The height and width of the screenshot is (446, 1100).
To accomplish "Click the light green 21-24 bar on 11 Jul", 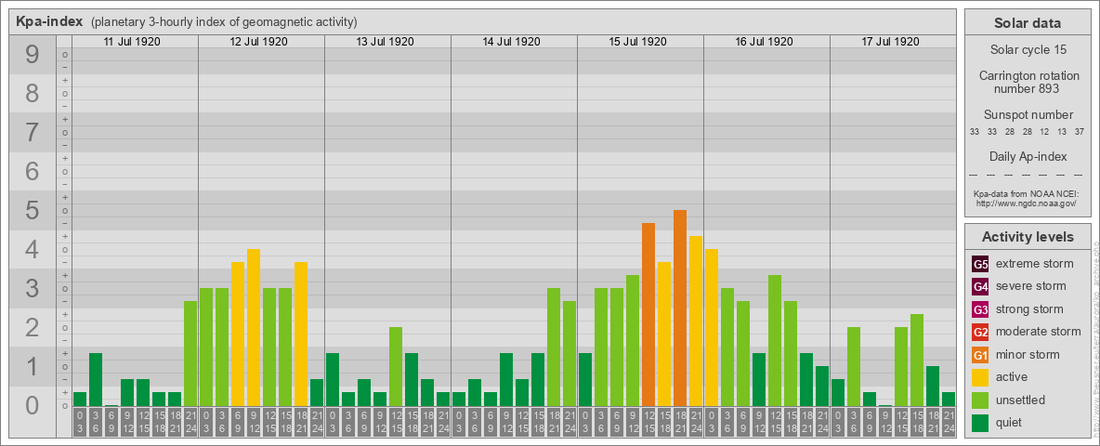I will click(190, 353).
